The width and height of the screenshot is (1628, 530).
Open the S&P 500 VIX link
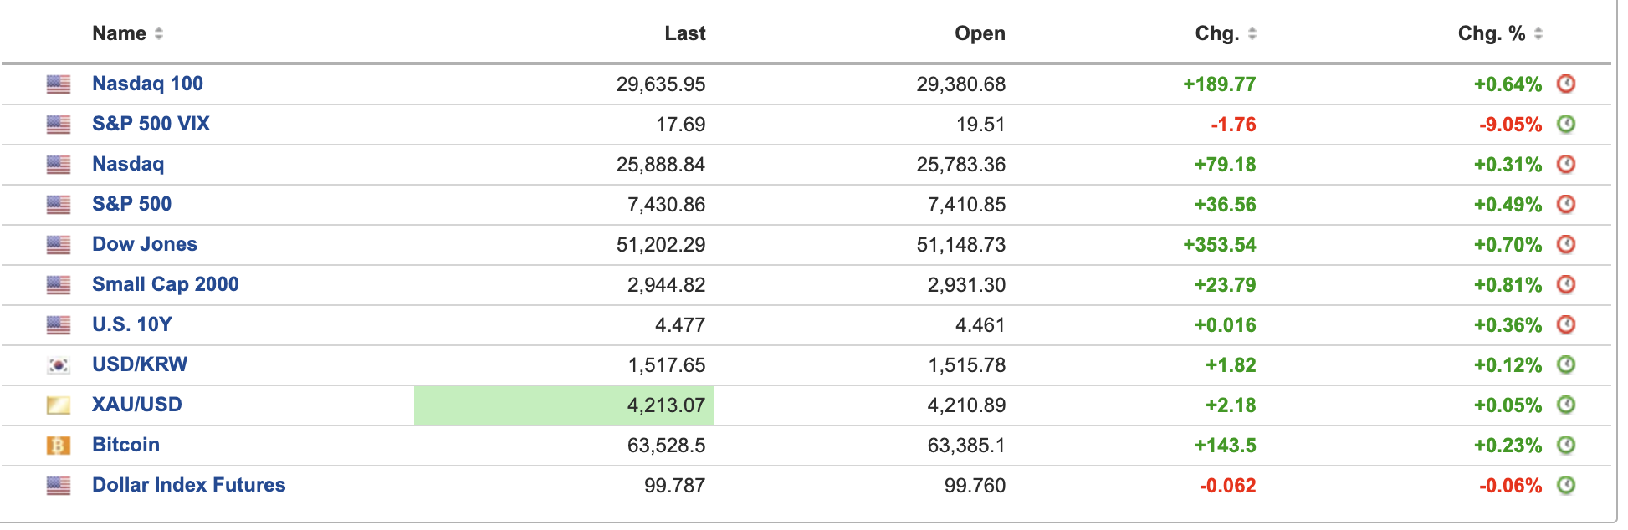(151, 124)
